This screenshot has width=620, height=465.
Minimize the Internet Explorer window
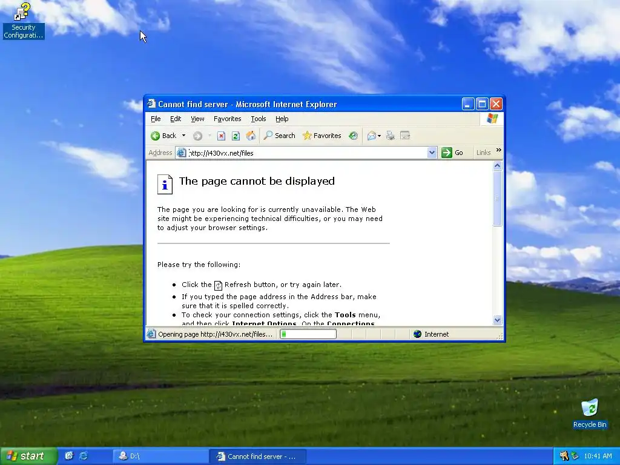pos(468,104)
